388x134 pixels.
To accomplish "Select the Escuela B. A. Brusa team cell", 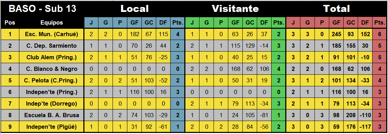I will click(x=52, y=115).
